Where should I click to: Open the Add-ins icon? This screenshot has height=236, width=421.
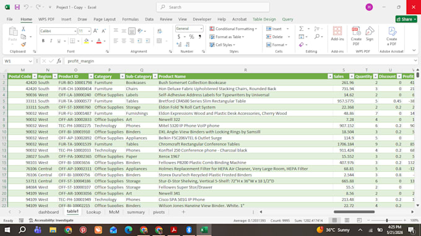(x=337, y=34)
